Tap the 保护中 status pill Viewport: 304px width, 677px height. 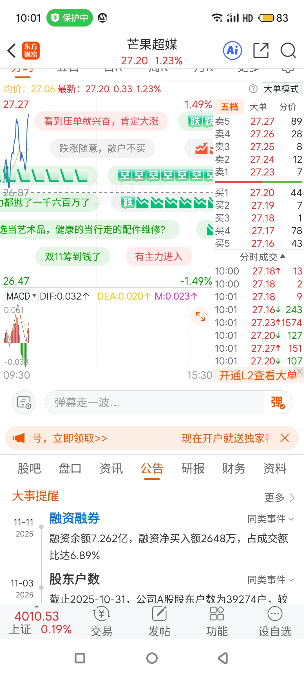pyautogui.click(x=70, y=18)
